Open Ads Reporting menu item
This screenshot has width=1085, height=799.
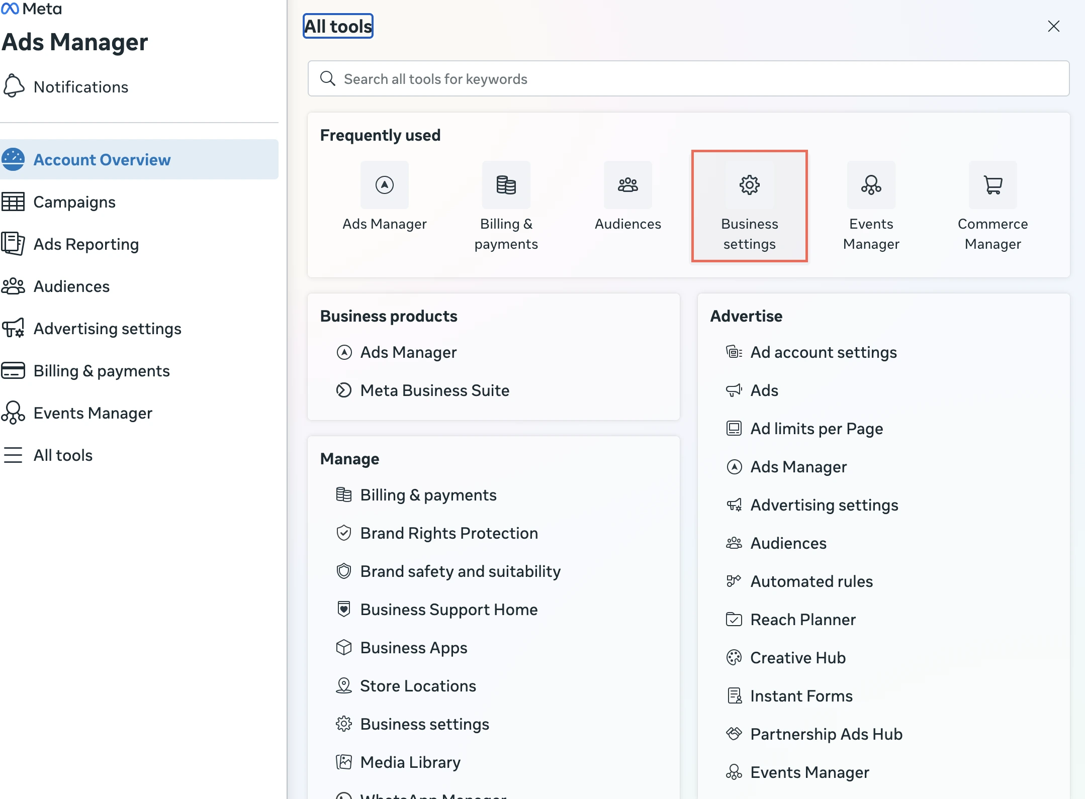click(139, 244)
